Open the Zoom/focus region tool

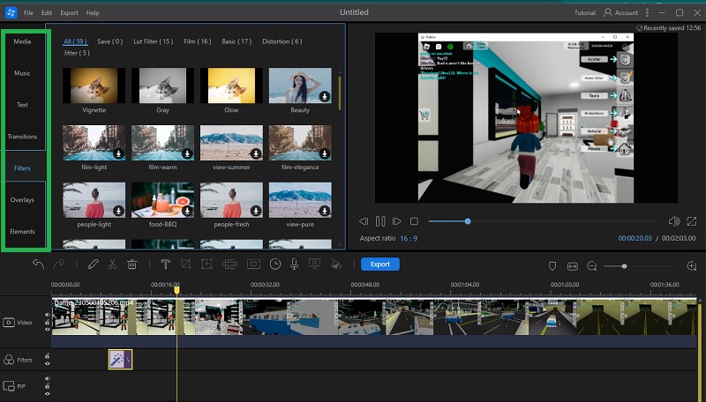click(207, 264)
